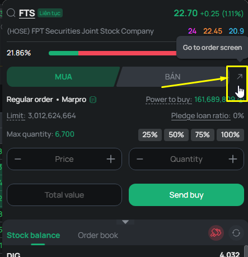Select 25% quantity option
This screenshot has width=248, height=257.
pyautogui.click(x=150, y=135)
